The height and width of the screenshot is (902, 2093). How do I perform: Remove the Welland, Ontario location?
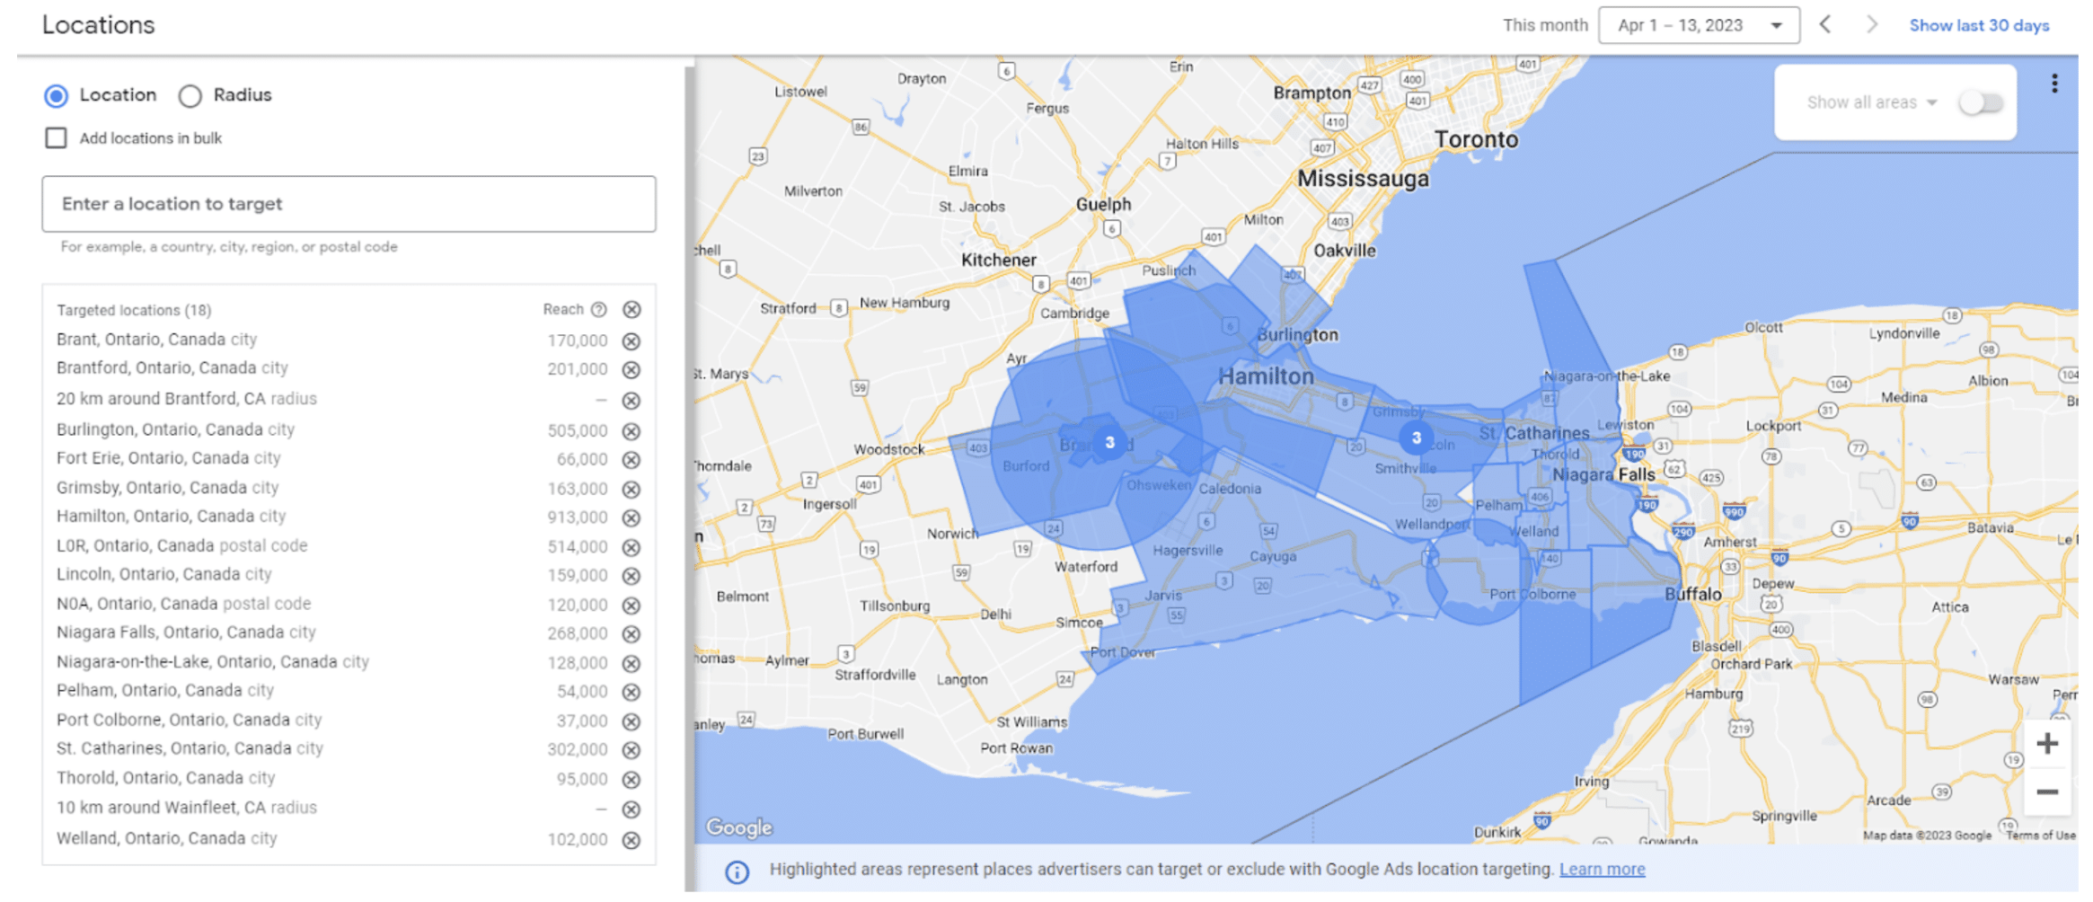coord(631,840)
